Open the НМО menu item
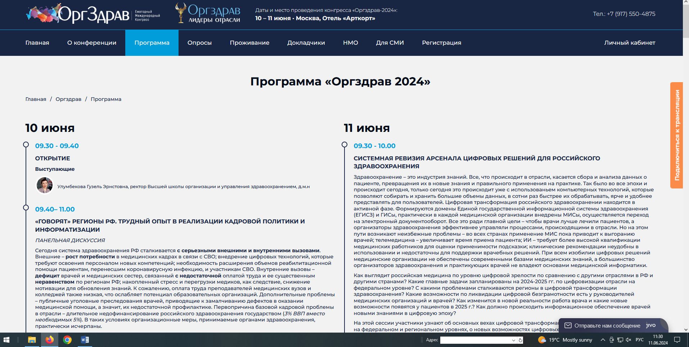The image size is (689, 347). point(351,43)
